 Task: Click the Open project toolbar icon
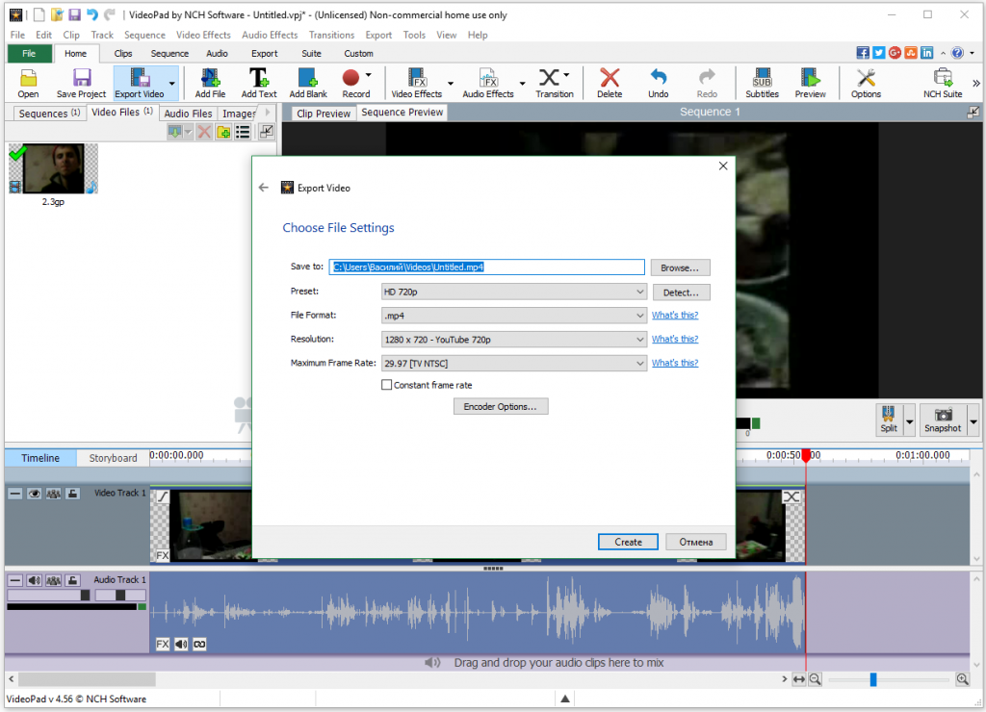click(28, 83)
